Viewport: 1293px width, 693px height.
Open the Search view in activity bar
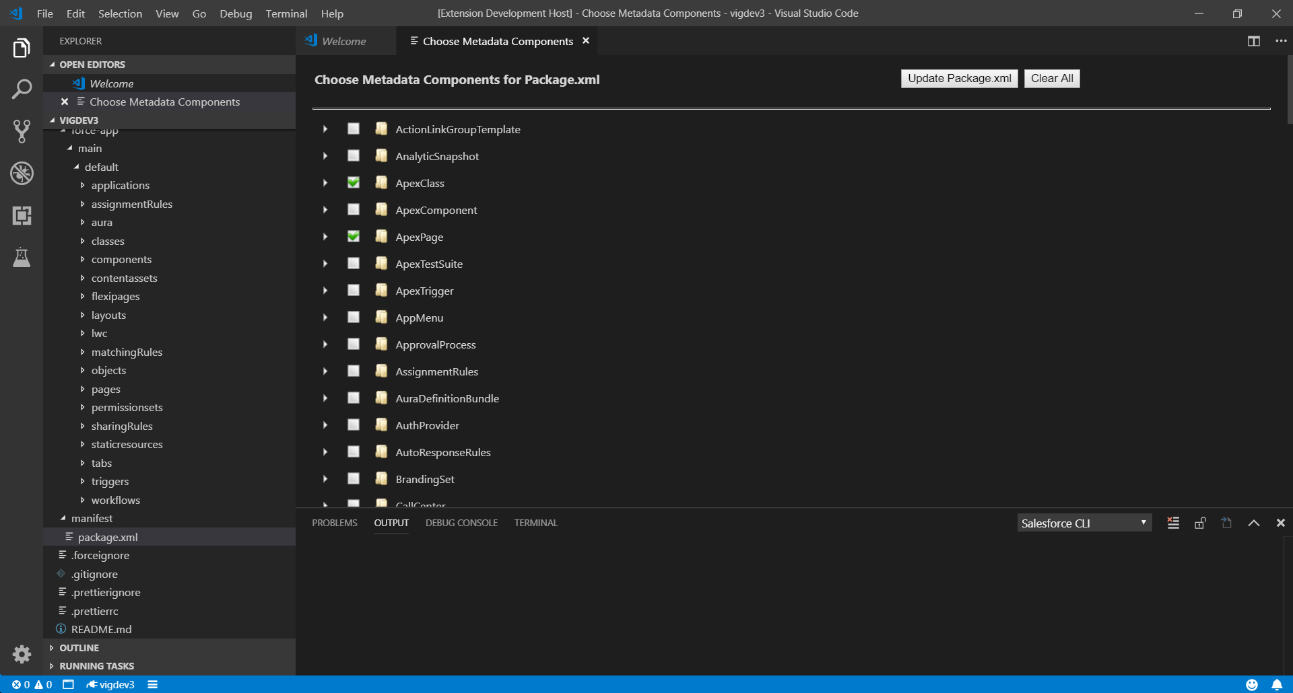coord(22,89)
